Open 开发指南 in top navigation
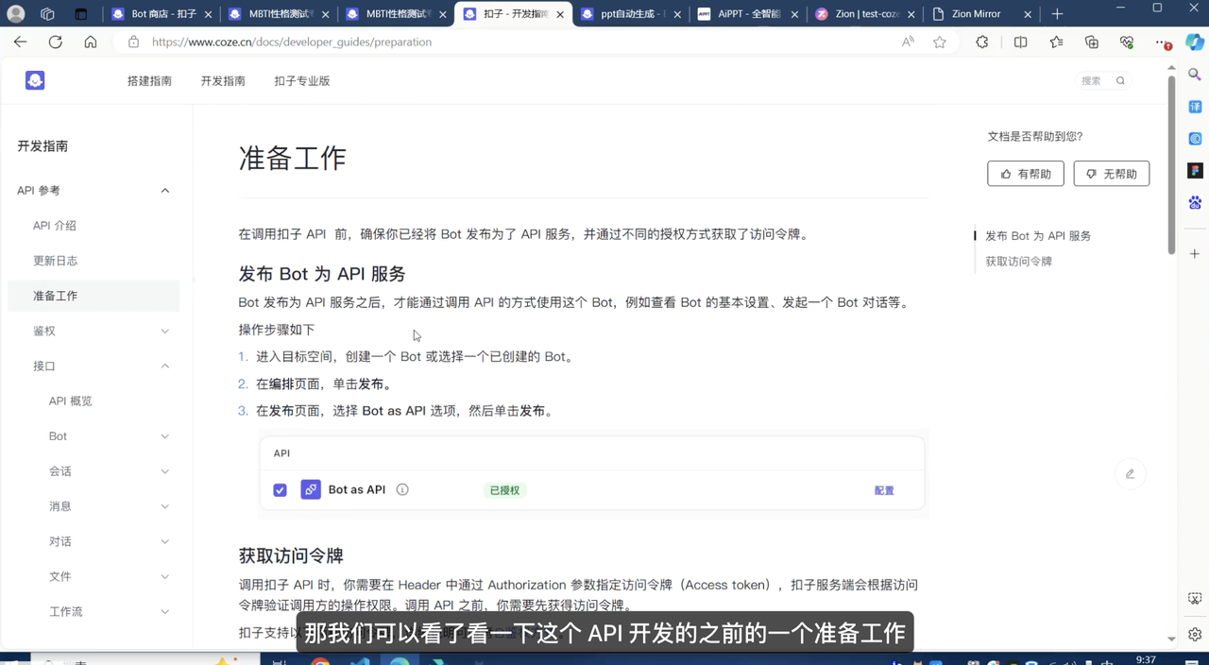This screenshot has height=665, width=1209. tap(223, 81)
